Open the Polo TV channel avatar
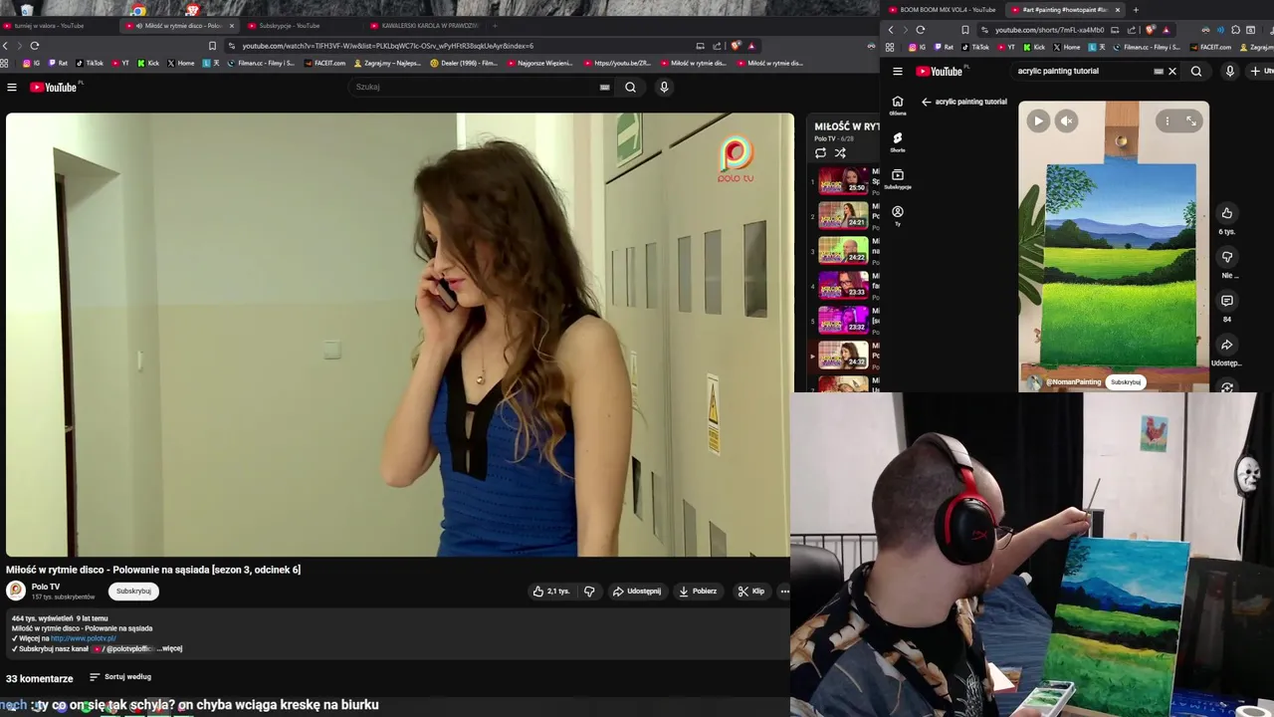Viewport: 1274px width, 717px height. [x=16, y=591]
